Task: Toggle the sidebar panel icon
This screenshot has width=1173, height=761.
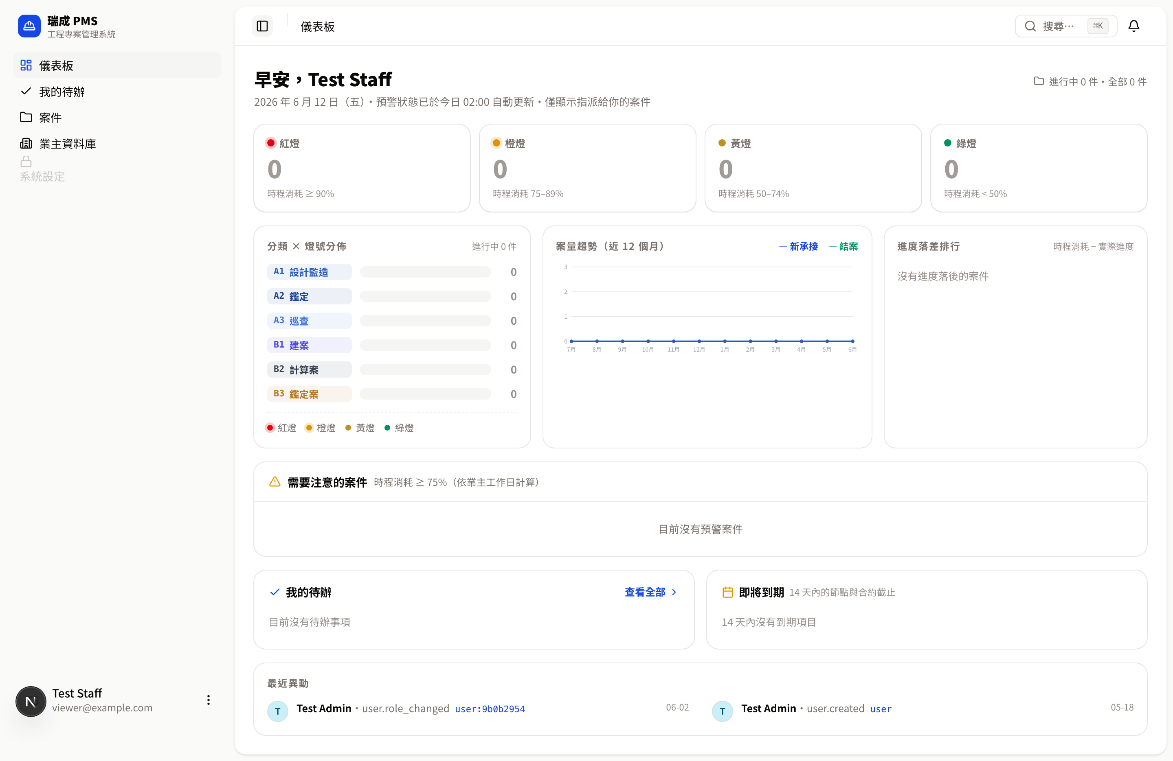Action: (x=262, y=26)
